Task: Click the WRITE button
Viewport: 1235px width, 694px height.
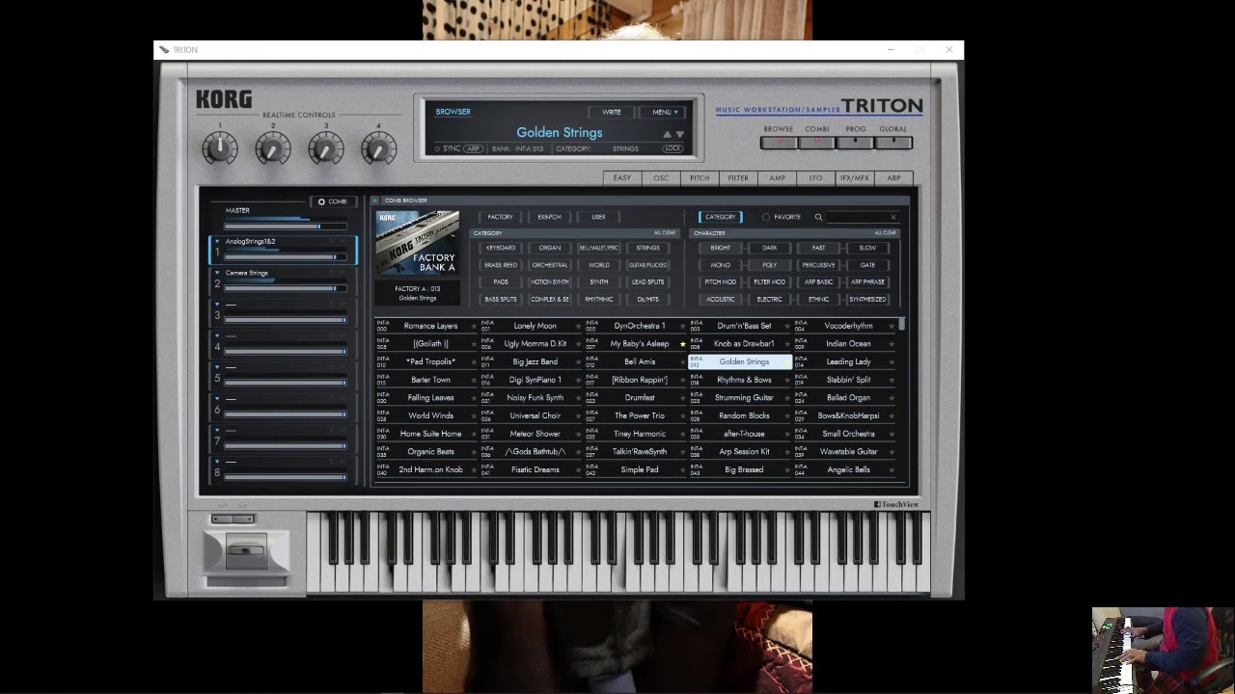Action: click(x=612, y=112)
